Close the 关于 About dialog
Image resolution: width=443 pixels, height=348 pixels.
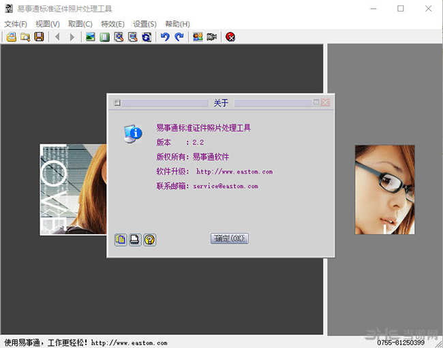click(x=325, y=102)
